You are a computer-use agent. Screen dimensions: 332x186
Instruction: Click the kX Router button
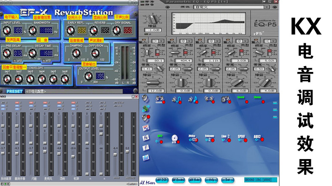178,180
